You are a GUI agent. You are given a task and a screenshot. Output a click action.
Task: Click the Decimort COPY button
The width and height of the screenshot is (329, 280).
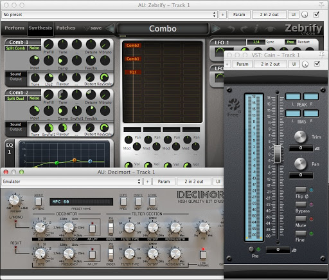(x=123, y=201)
